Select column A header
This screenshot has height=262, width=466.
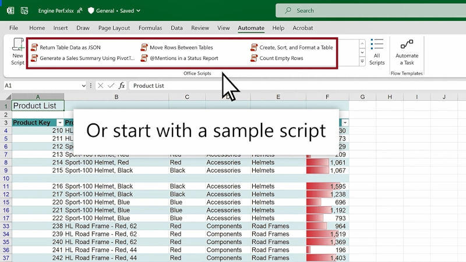38,97
